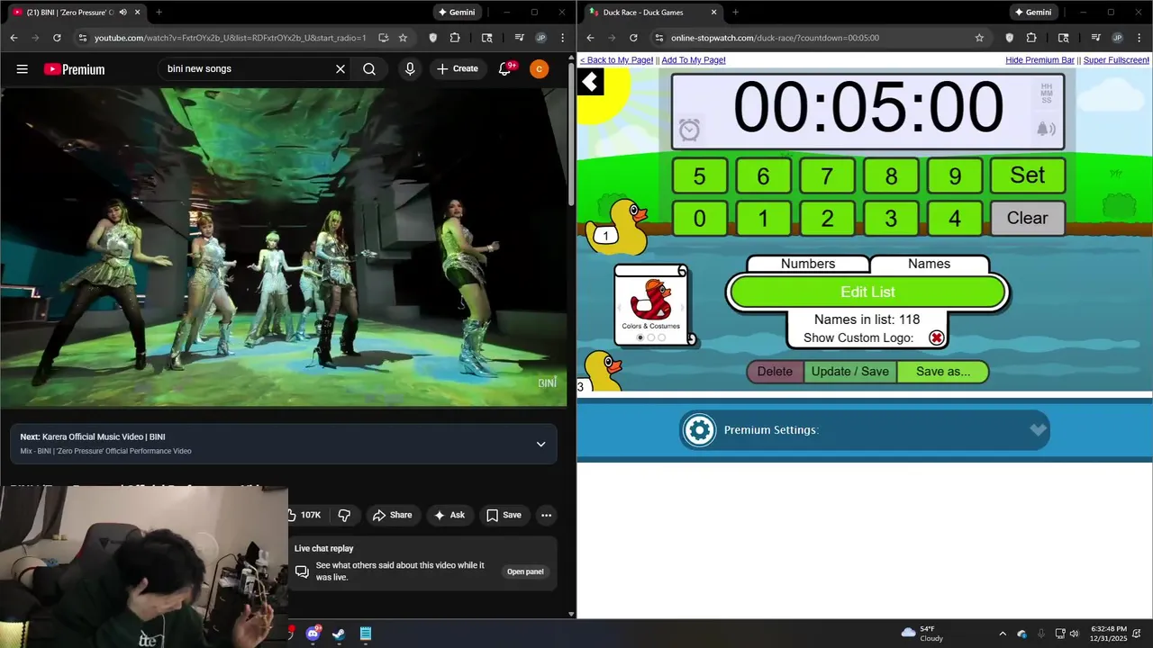Click the Save as... button
Viewport: 1153px width, 648px height.
943,372
